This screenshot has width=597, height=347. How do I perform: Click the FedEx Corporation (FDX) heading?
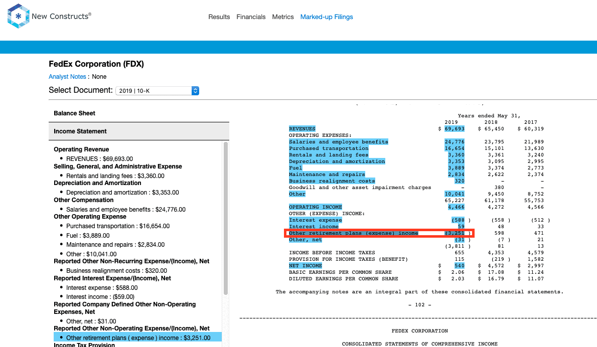tap(96, 64)
